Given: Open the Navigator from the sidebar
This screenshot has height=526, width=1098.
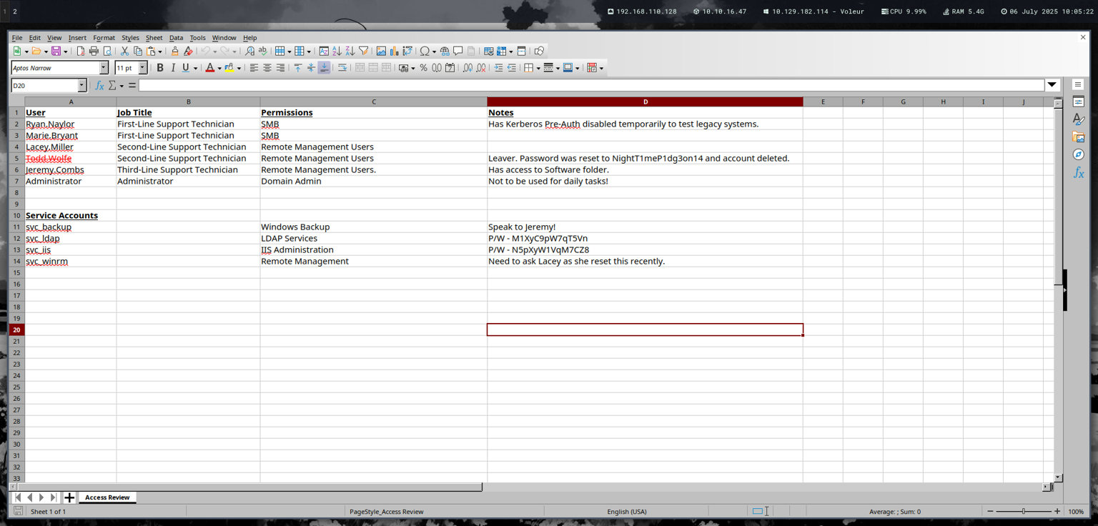Looking at the screenshot, I should point(1078,155).
